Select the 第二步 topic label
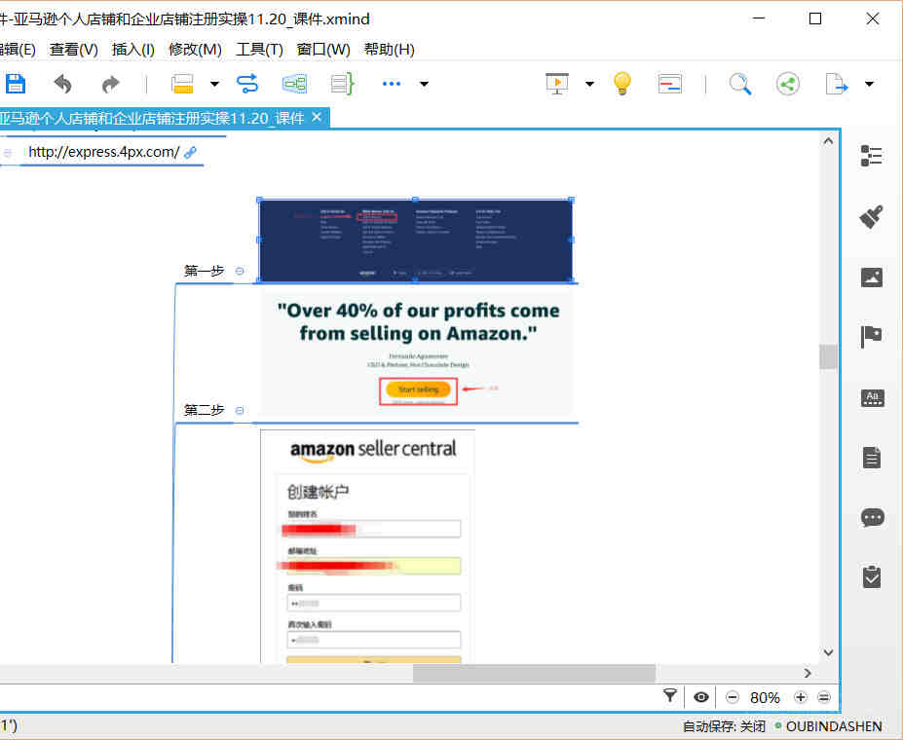The height and width of the screenshot is (740, 903). click(x=204, y=410)
